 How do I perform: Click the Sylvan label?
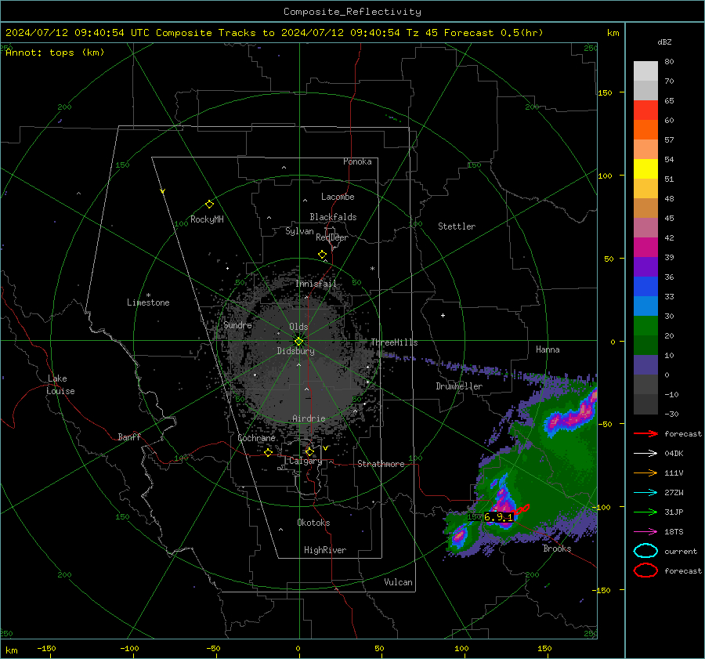point(299,231)
